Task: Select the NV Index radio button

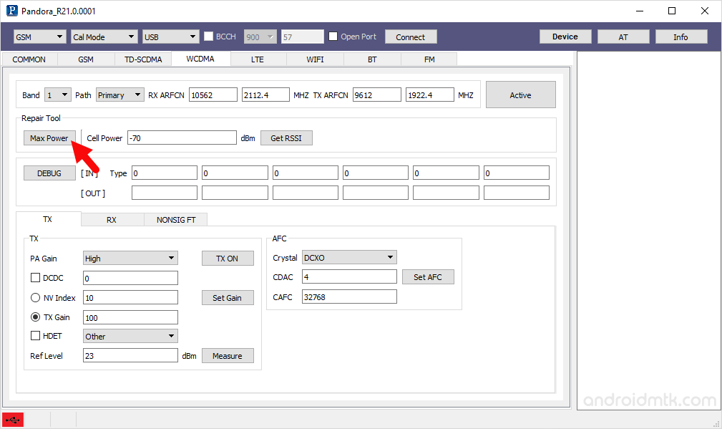Action: tap(35, 297)
